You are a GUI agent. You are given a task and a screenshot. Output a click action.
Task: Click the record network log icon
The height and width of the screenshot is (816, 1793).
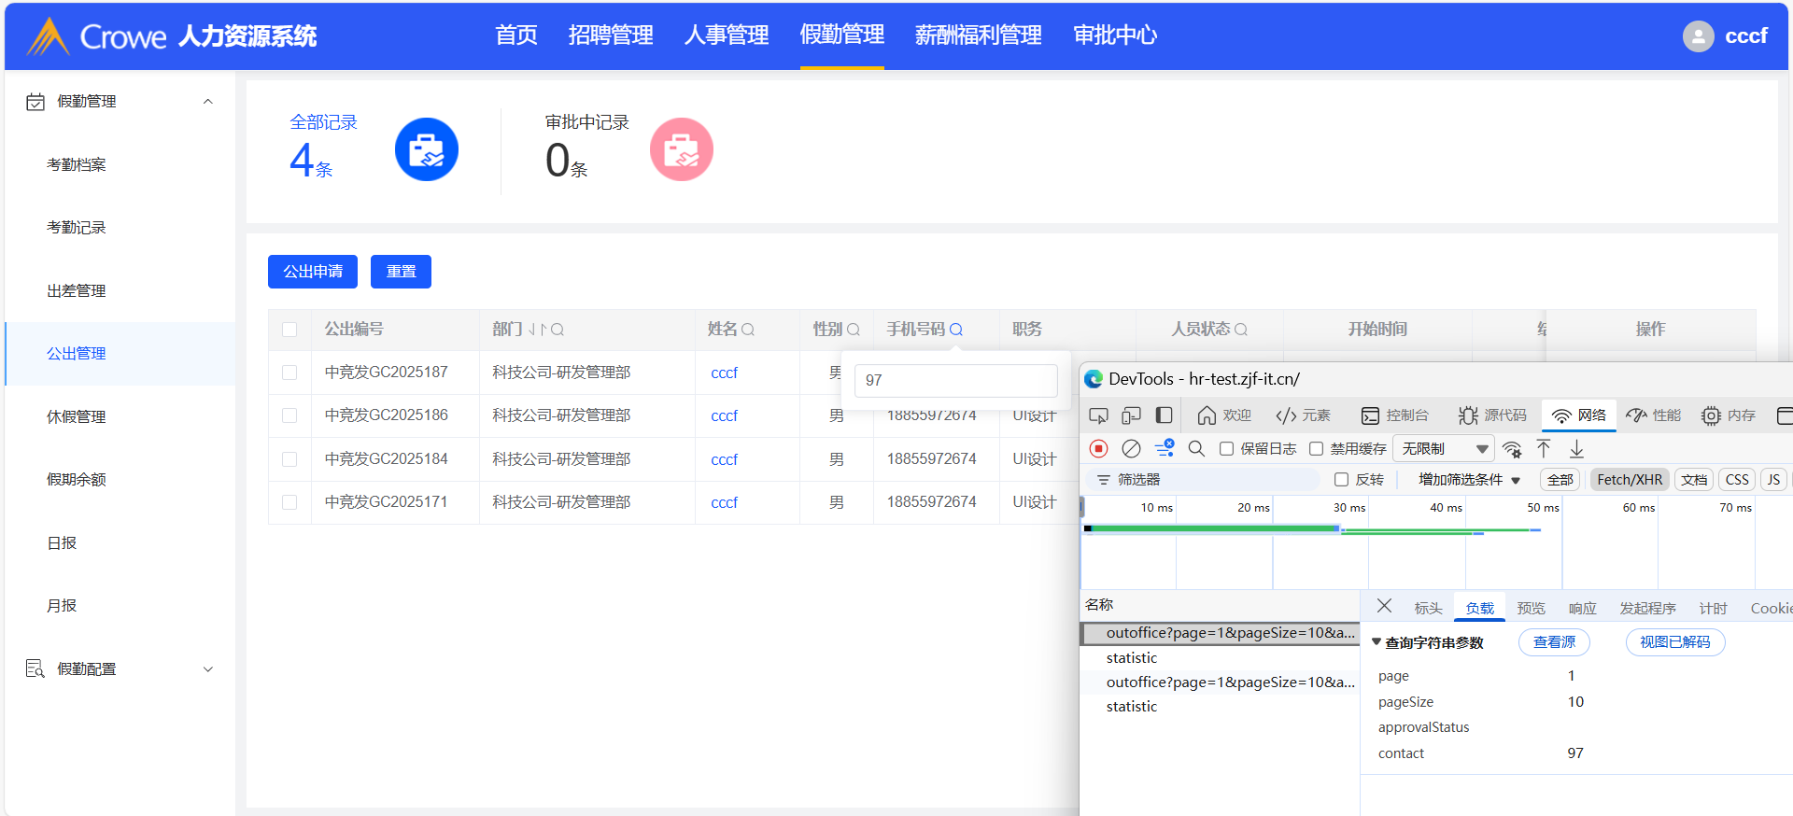(1099, 449)
